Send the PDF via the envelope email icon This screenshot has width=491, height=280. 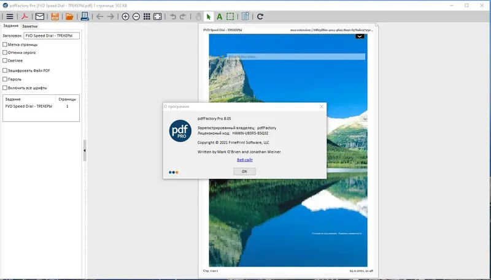(x=39, y=17)
